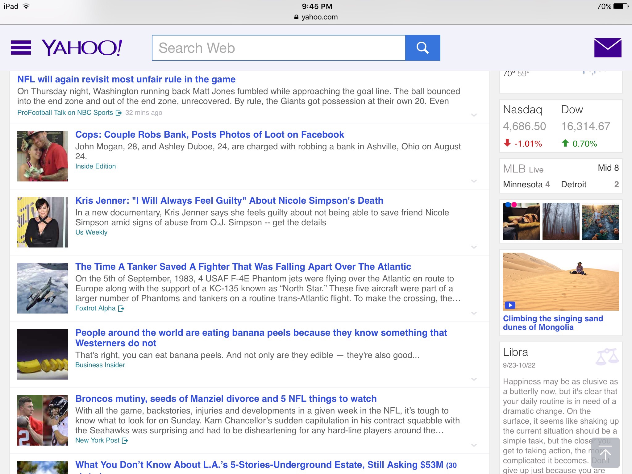
Task: Click the Dow green up arrow
Action: [x=565, y=143]
